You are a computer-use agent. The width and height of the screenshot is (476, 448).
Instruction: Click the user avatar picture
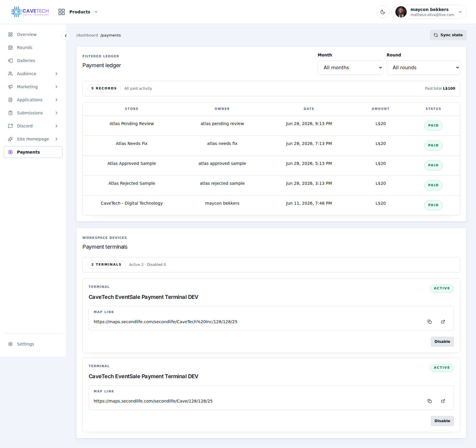click(401, 12)
